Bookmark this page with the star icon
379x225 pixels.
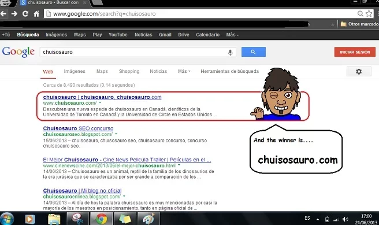(369, 13)
